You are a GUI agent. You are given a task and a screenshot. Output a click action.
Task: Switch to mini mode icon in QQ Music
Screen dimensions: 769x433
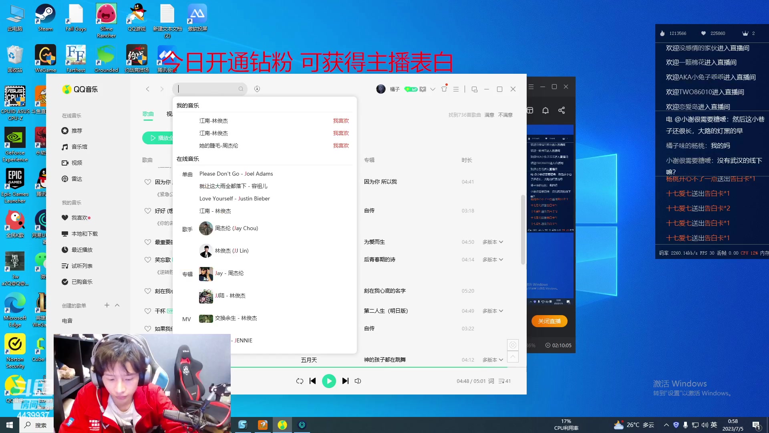pyautogui.click(x=475, y=89)
